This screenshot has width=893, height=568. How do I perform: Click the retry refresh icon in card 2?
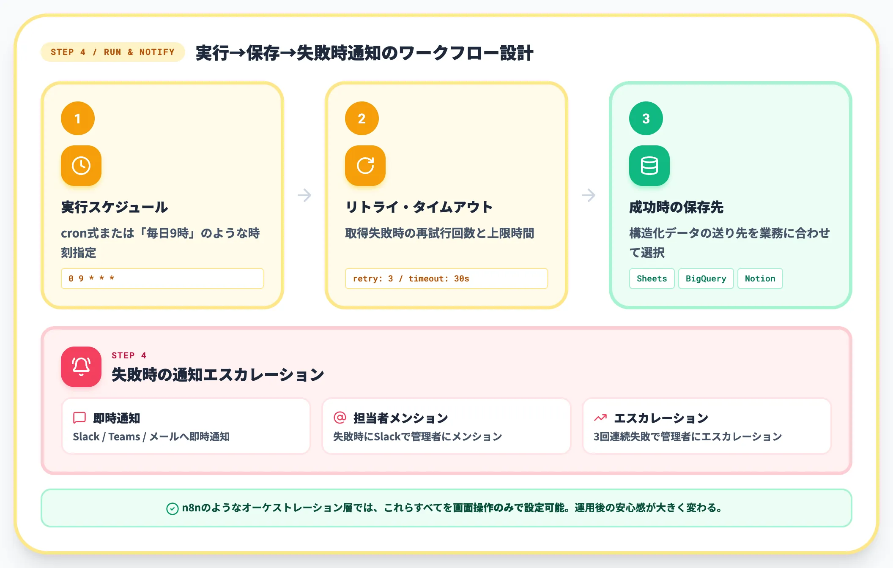click(x=365, y=166)
